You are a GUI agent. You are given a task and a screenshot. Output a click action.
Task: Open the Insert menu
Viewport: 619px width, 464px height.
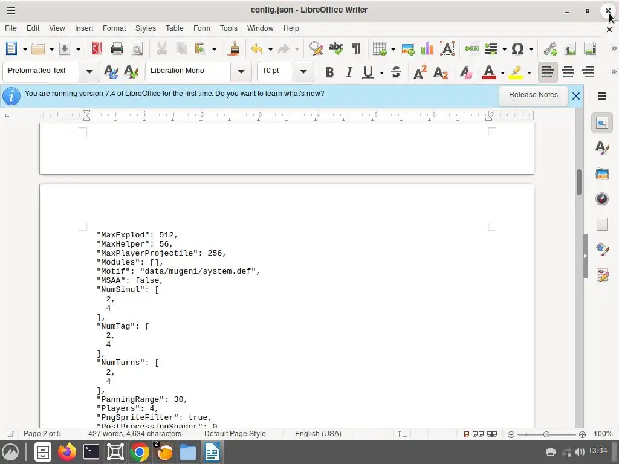pos(84,28)
